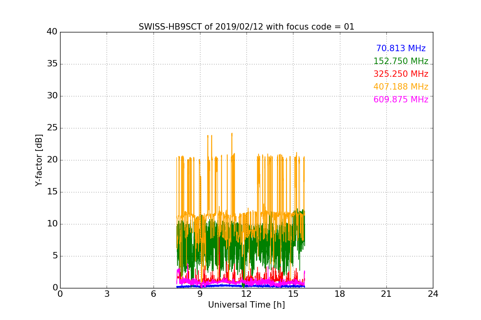The image size is (481, 320).
Task: Click the plot title SWISS-HB9SCT of 2019/02/12
Action: click(247, 27)
